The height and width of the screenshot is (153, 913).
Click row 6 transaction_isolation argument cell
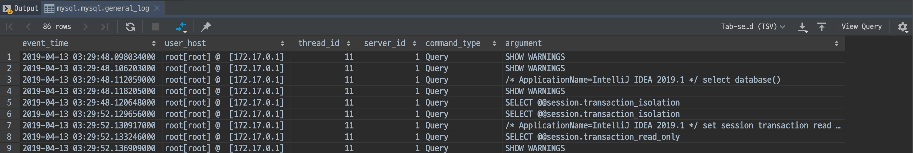pos(673,114)
